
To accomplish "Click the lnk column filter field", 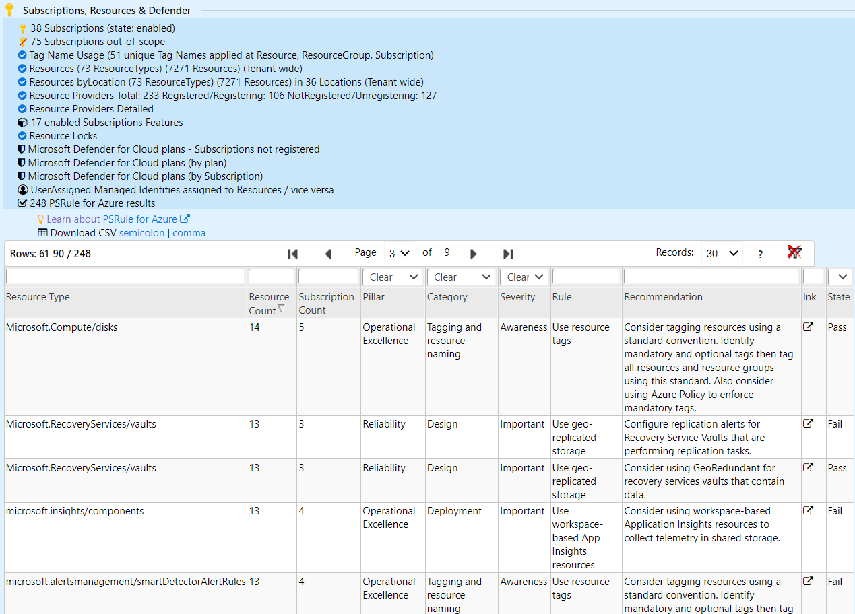I will (x=813, y=277).
